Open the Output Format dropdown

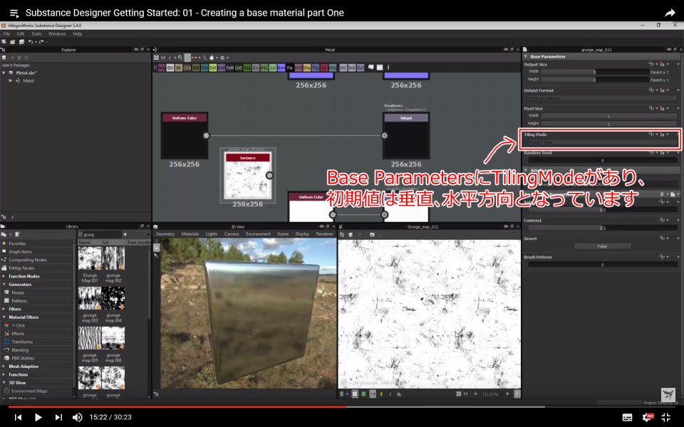pos(602,98)
